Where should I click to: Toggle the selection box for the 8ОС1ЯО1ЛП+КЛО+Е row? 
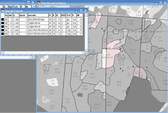3,30
